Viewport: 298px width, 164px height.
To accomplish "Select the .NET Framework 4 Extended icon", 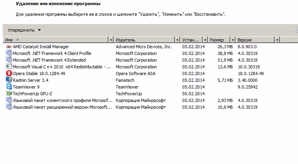I will tap(9, 60).
